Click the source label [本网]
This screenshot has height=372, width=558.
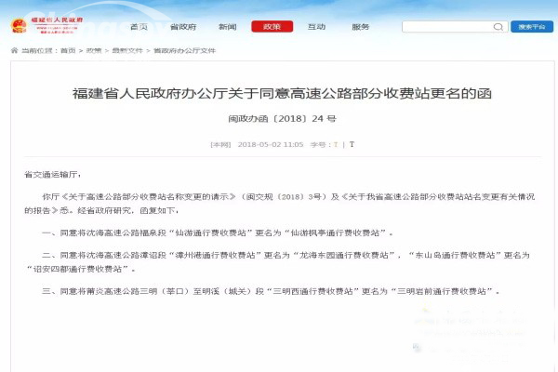(x=220, y=144)
